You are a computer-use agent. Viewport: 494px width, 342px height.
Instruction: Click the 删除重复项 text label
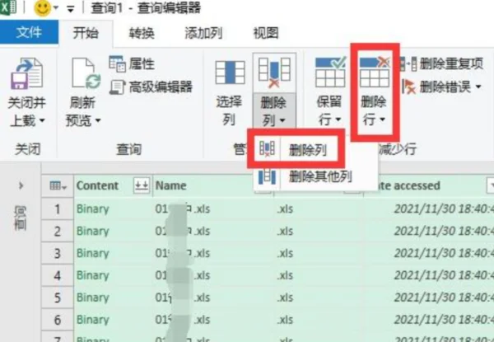pos(451,64)
